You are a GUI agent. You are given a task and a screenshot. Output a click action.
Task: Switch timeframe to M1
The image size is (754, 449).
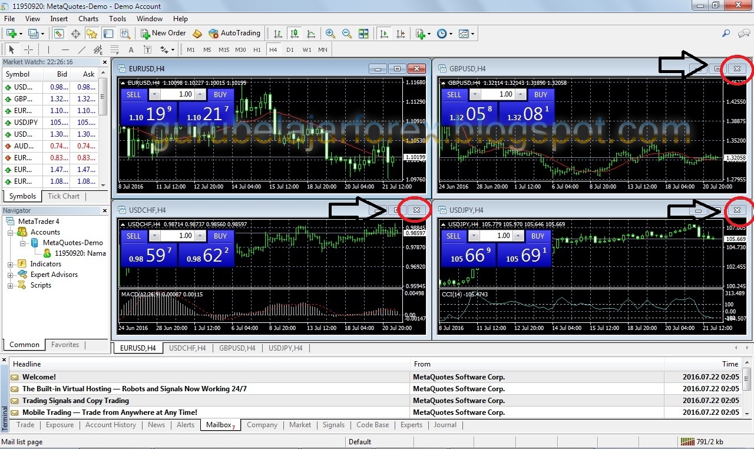tap(191, 50)
